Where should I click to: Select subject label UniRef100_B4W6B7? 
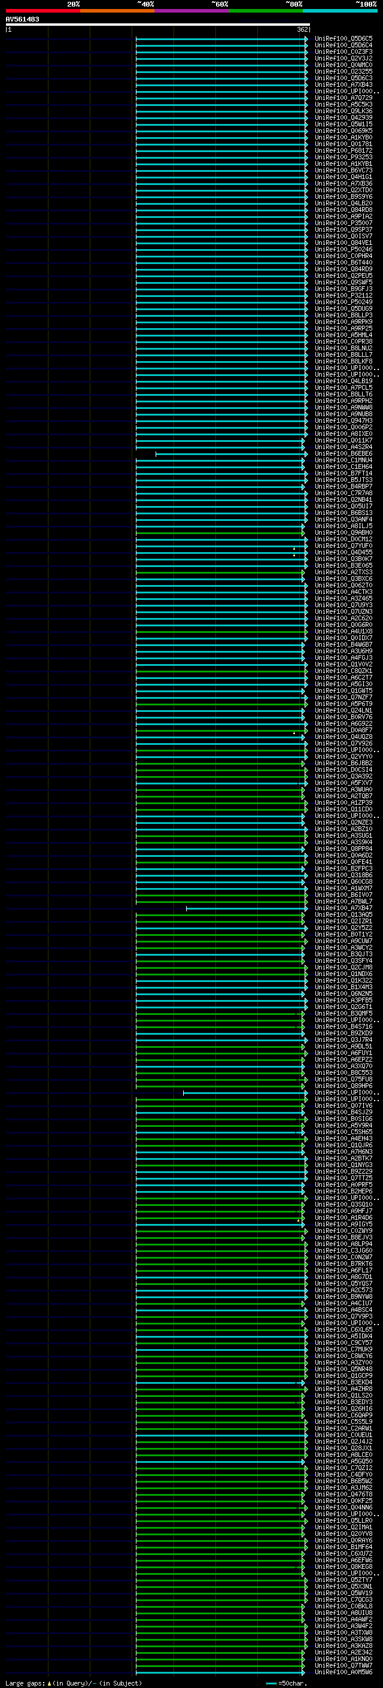click(x=344, y=644)
